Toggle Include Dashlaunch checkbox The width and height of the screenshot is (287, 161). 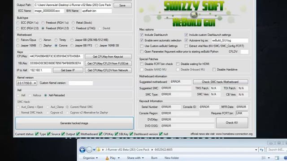tap(142, 35)
